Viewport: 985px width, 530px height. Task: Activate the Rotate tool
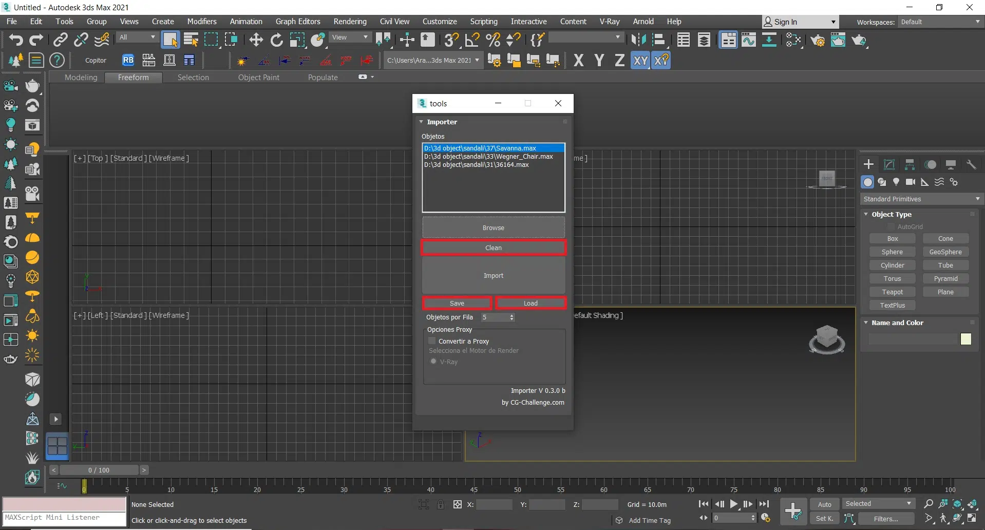(x=276, y=40)
